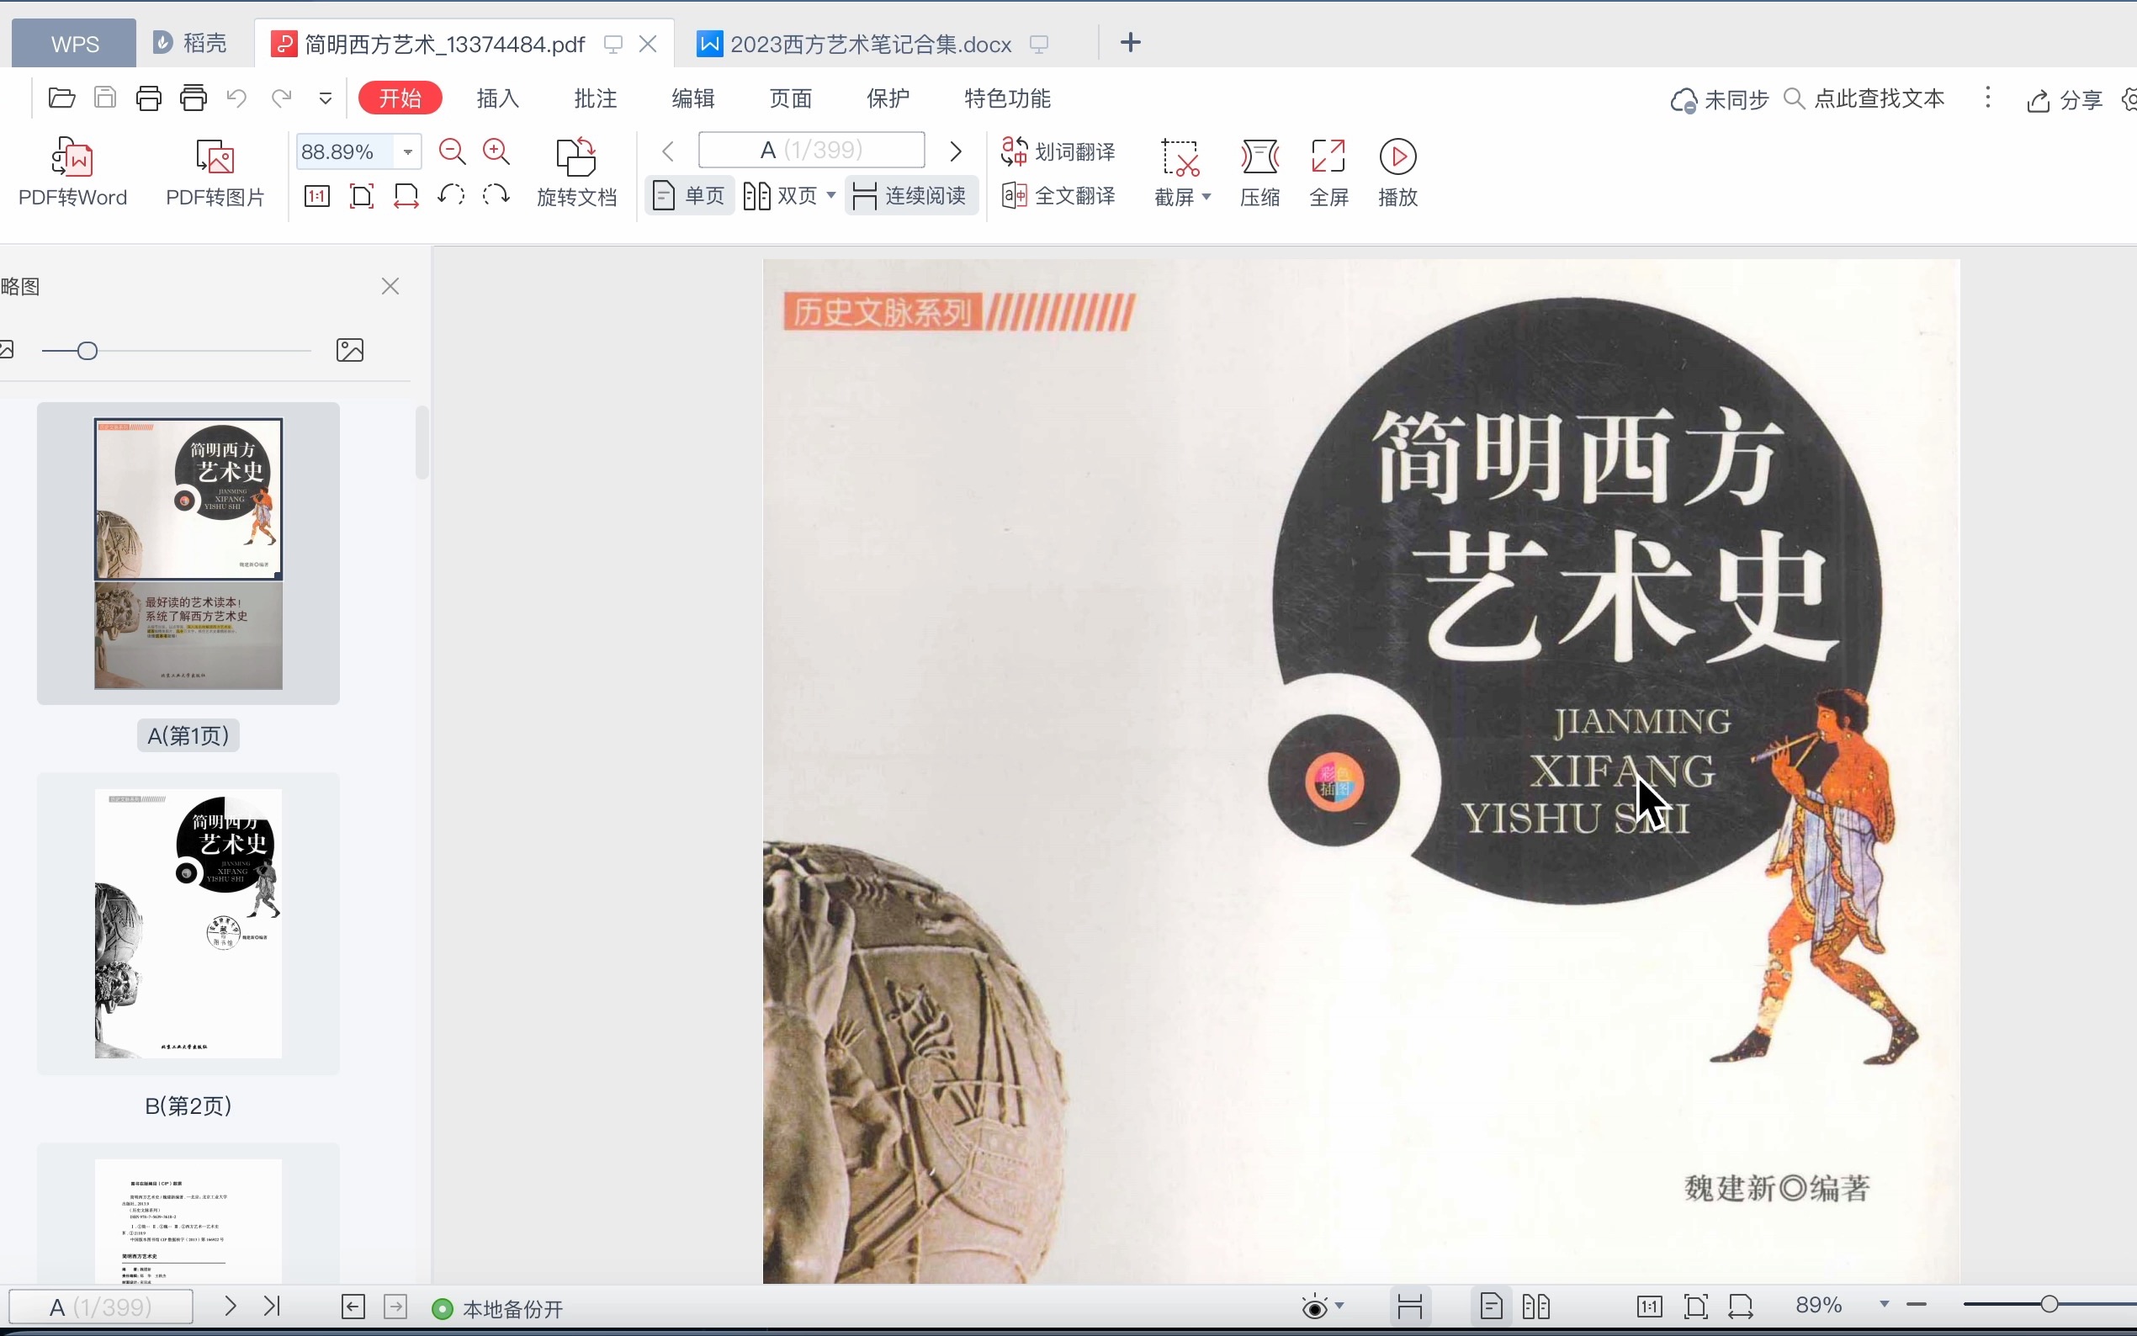Go to next page in status bar
This screenshot has width=2137, height=1336.
pos(231,1306)
